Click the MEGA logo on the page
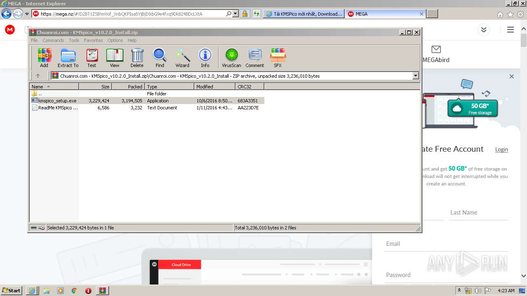The image size is (527, 296). (x=10, y=30)
